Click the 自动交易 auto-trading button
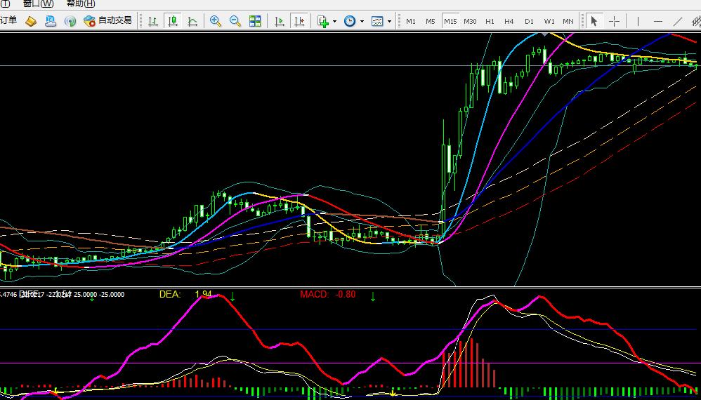Image resolution: width=701 pixels, height=400 pixels. pyautogui.click(x=107, y=21)
